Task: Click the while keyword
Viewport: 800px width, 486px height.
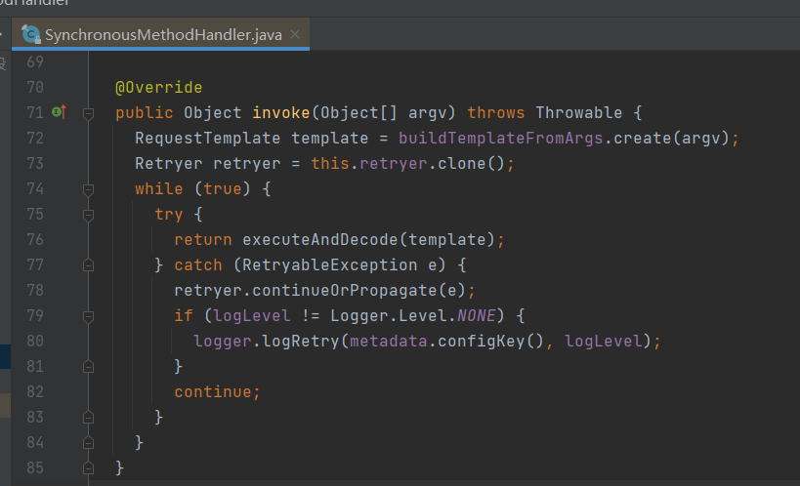Action: tap(158, 189)
